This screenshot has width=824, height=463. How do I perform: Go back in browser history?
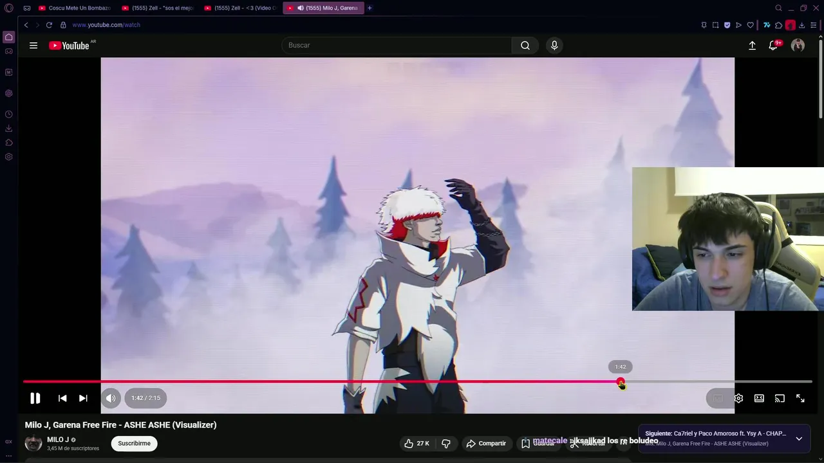pyautogui.click(x=26, y=24)
